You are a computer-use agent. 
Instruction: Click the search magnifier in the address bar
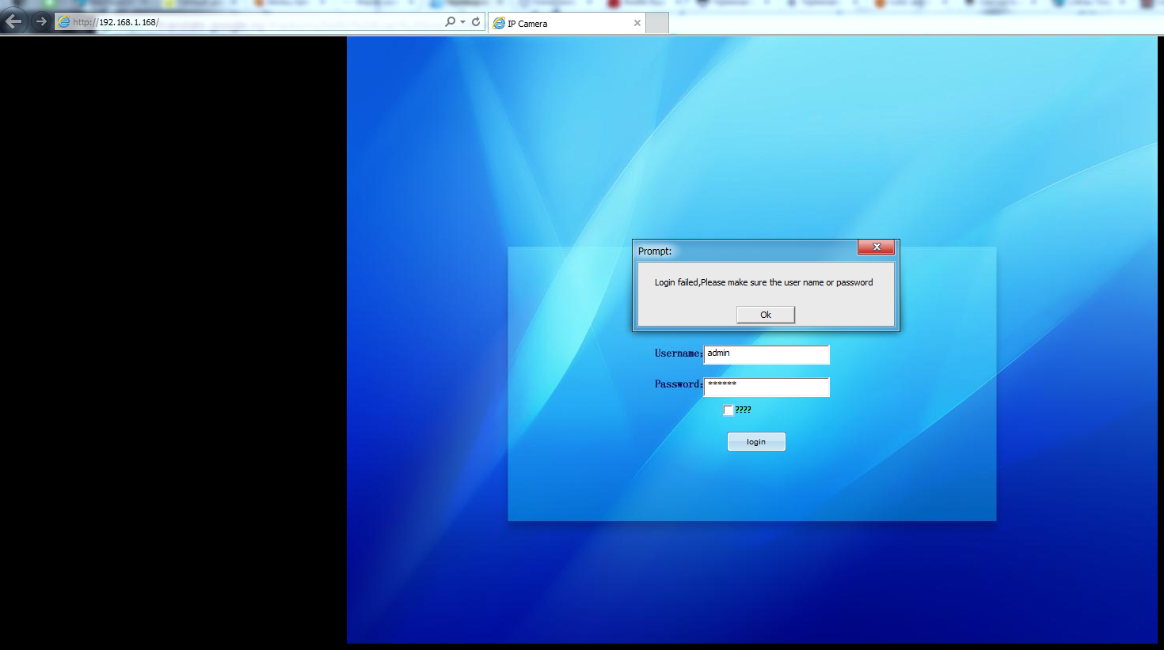450,22
